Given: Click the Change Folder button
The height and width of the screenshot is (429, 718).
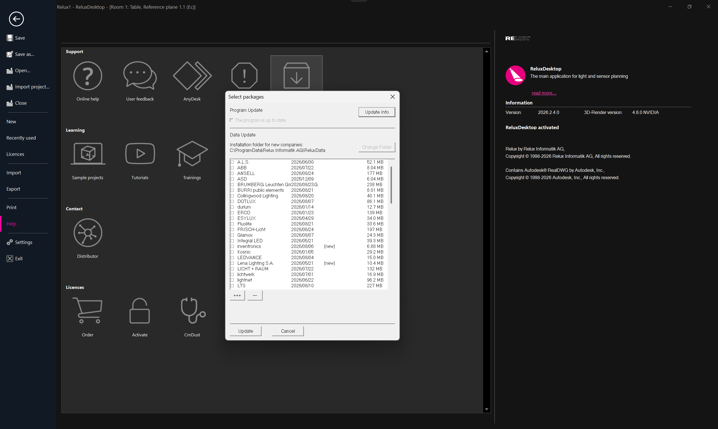Looking at the screenshot, I should point(377,147).
